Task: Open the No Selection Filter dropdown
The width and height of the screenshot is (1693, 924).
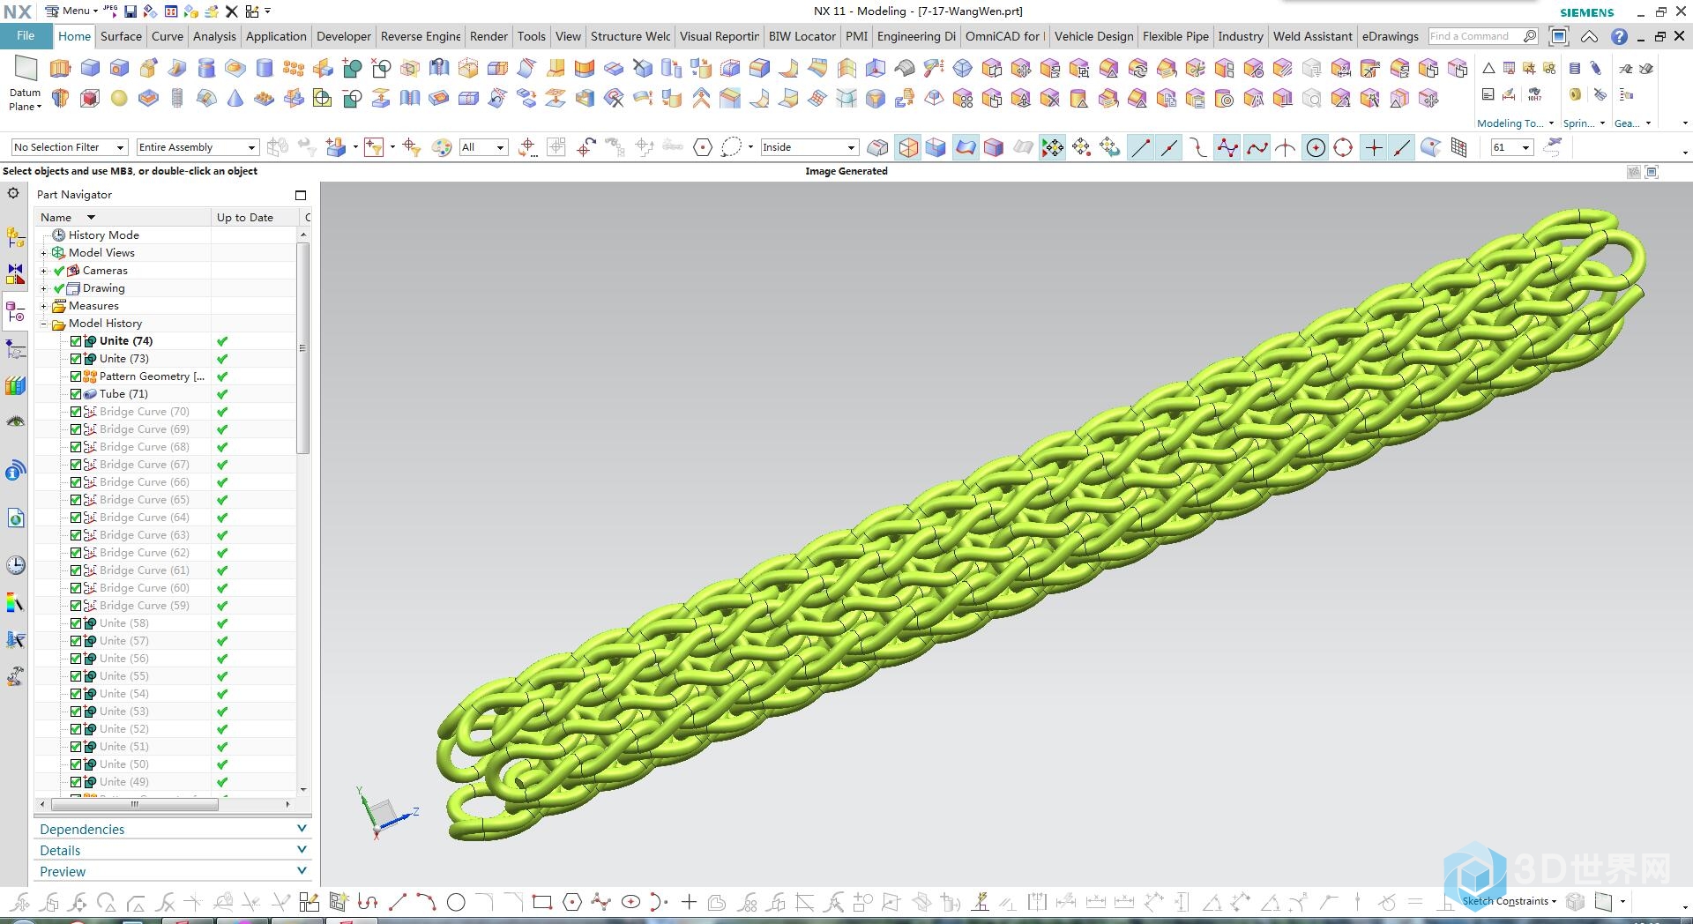Action: point(70,147)
